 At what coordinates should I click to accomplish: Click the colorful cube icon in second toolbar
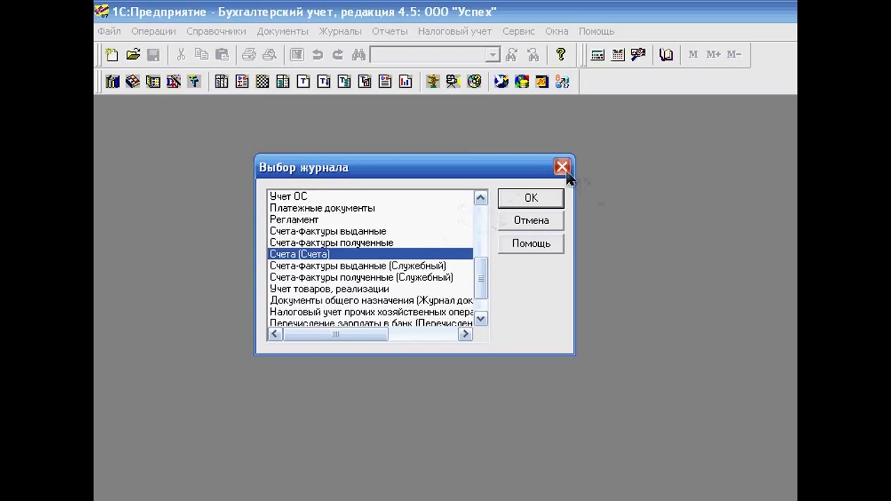click(x=133, y=81)
